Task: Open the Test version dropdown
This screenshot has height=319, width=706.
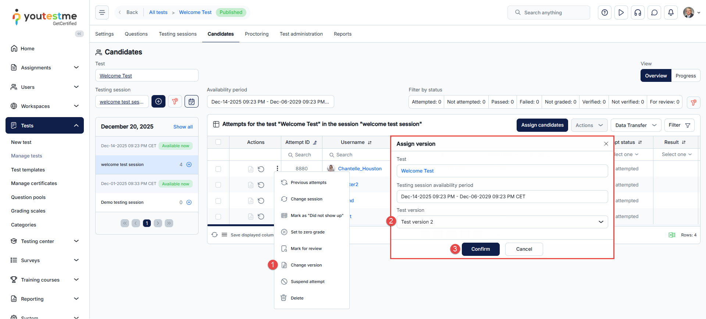Action: [x=502, y=222]
